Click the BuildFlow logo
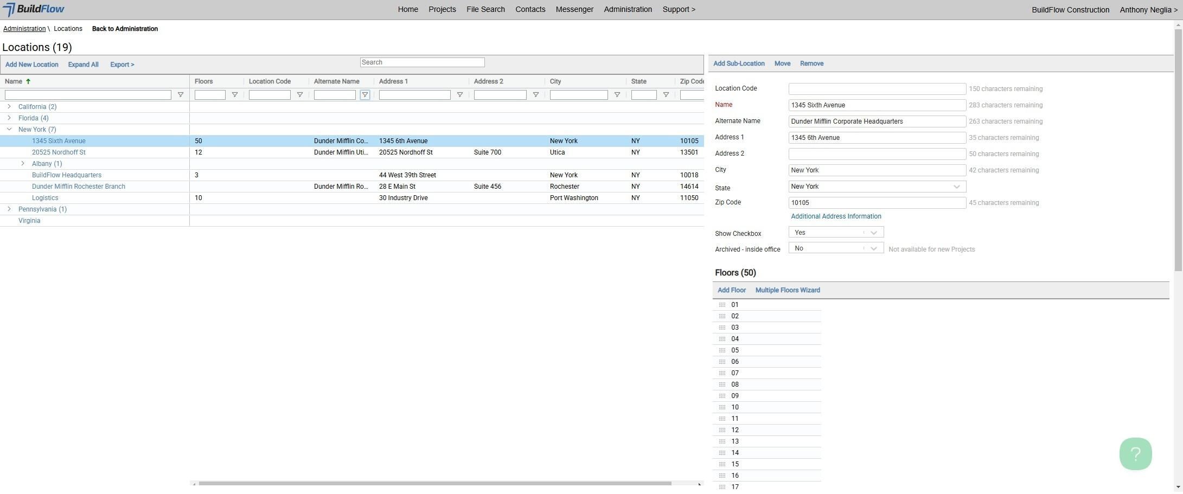 [34, 9]
